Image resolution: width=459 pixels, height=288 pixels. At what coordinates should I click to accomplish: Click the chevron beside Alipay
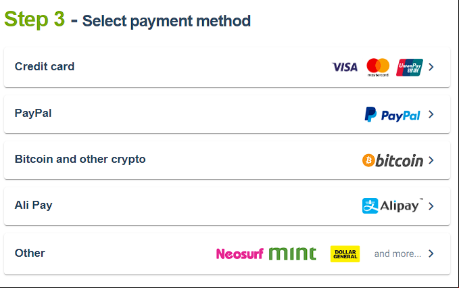coord(431,206)
